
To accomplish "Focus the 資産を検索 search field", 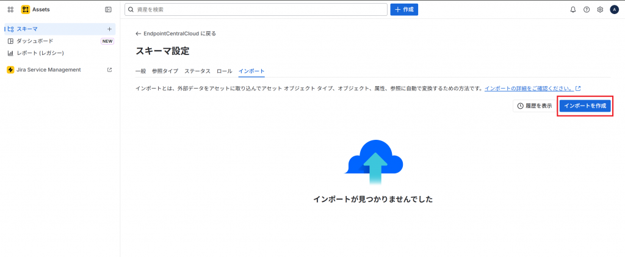I will 256,10.
